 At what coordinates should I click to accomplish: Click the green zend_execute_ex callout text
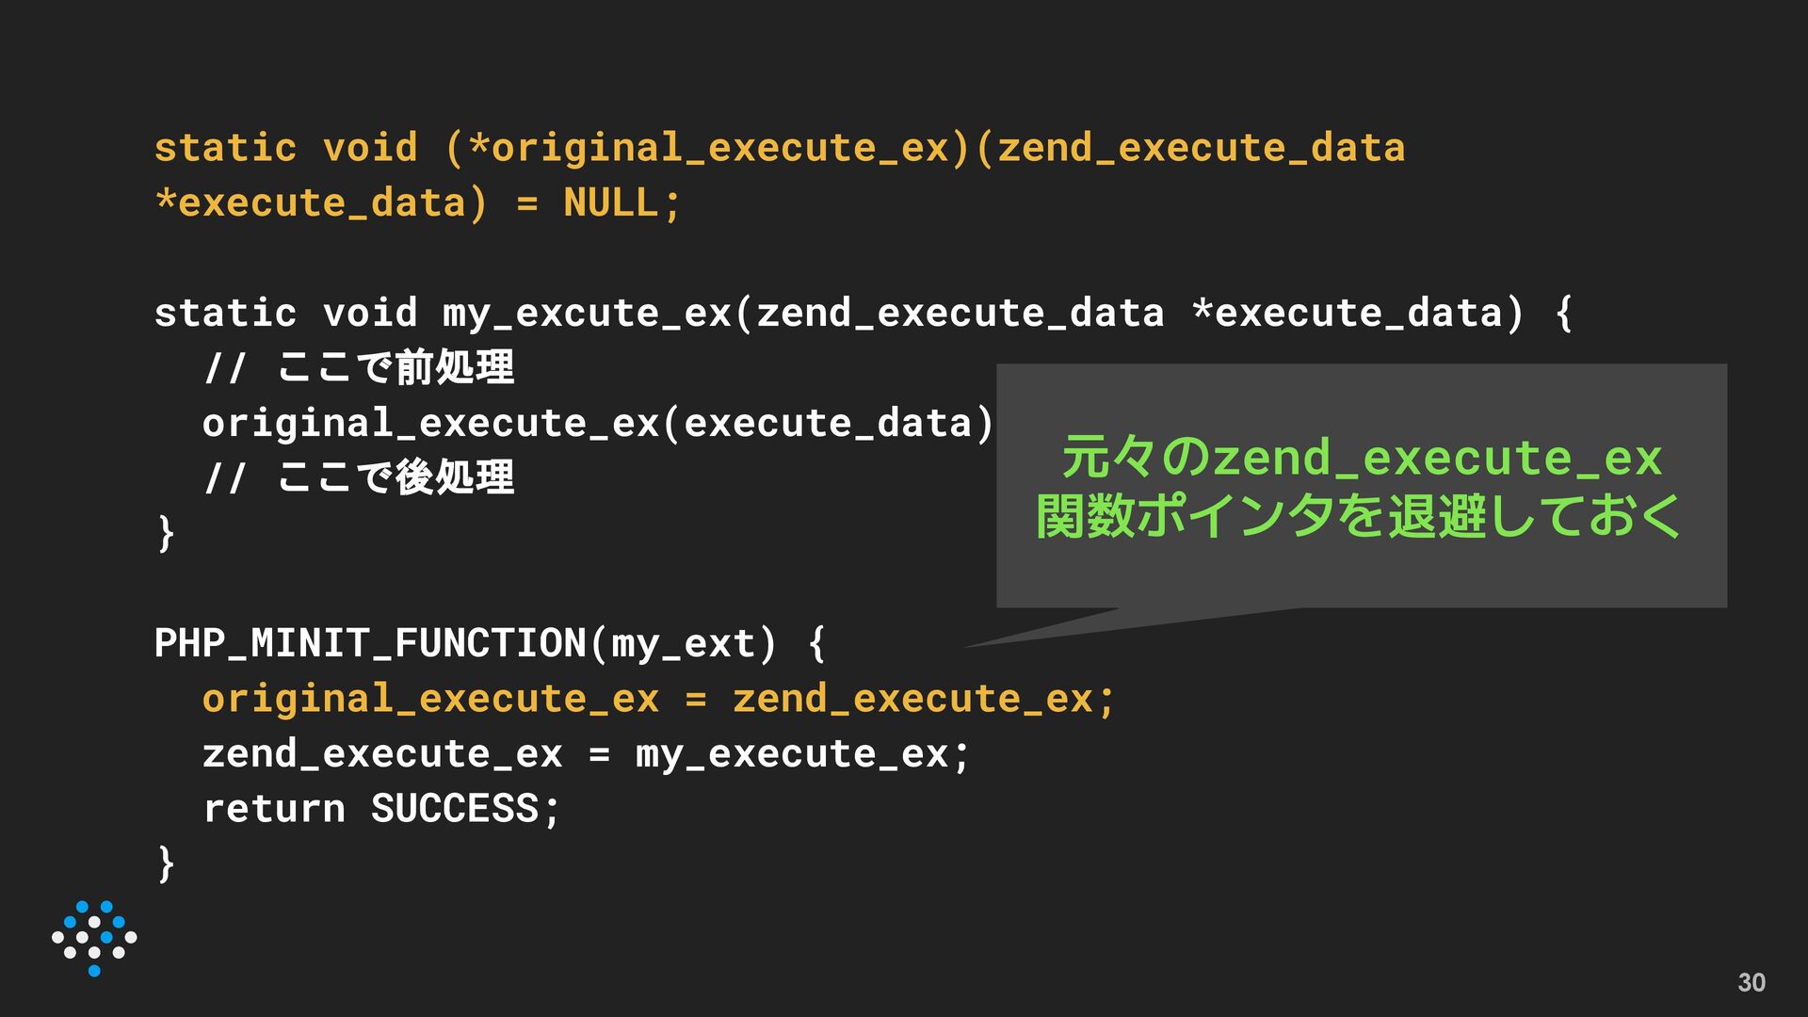point(1361,459)
